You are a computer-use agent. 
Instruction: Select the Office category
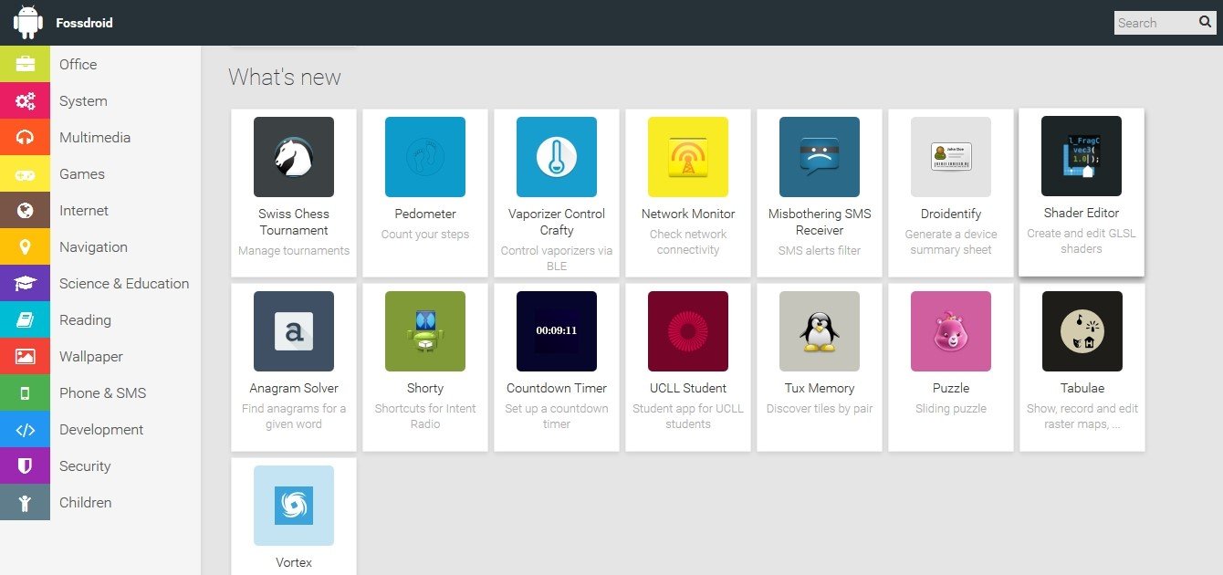click(x=100, y=64)
